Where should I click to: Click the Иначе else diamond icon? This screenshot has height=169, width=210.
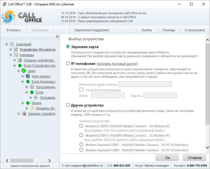coord(28,103)
